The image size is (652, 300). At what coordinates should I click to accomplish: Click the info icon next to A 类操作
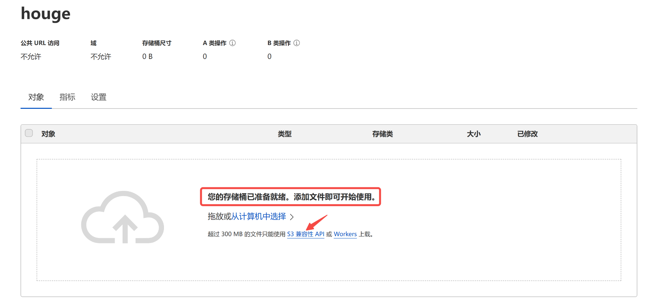tap(232, 43)
